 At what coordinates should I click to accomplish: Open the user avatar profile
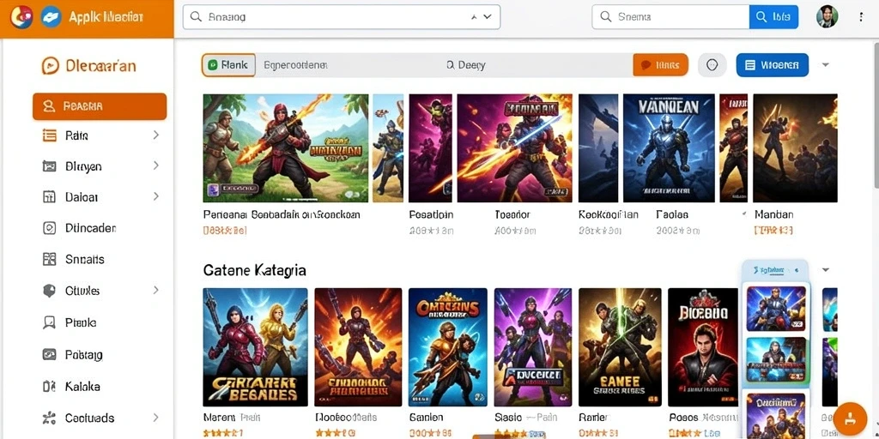827,17
